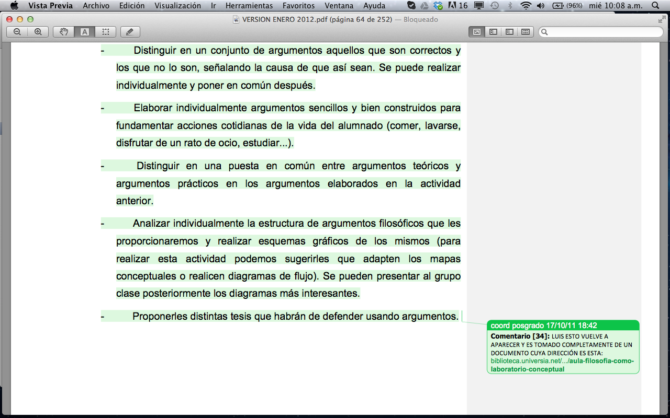Screen dimensions: 670x418
Task: Show the table of contents view
Action: (509, 32)
